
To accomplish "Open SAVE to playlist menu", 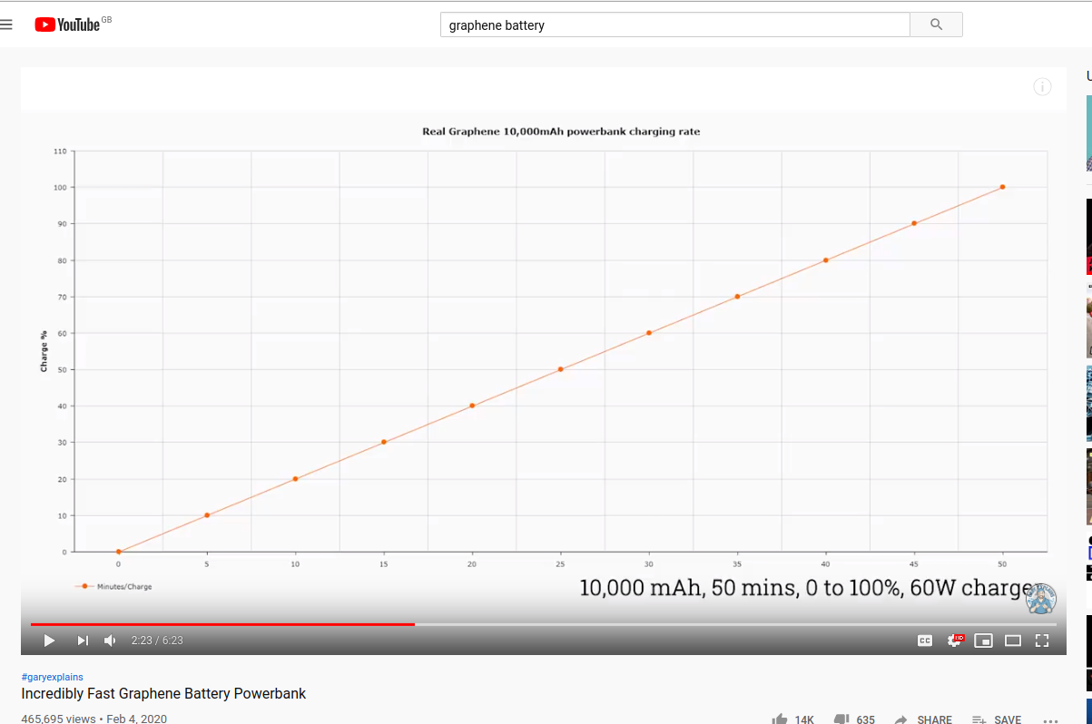I will click(997, 719).
